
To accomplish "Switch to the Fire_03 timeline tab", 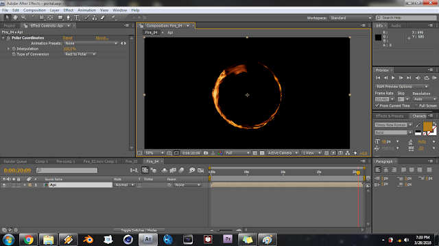I will [131, 161].
